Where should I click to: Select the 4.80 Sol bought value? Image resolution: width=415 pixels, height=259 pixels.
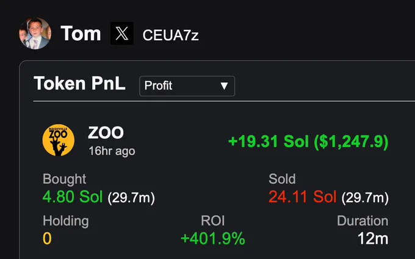point(73,197)
